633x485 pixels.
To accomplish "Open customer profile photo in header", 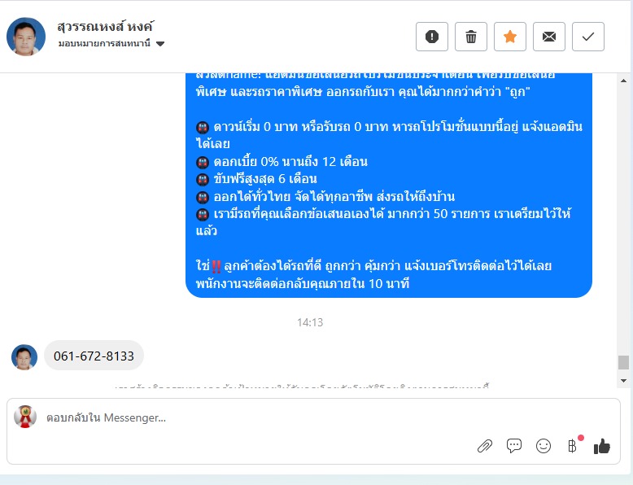I will coord(26,37).
